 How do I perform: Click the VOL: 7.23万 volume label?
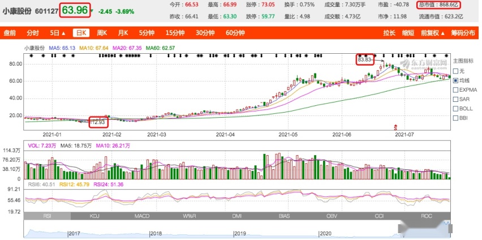tap(42, 146)
